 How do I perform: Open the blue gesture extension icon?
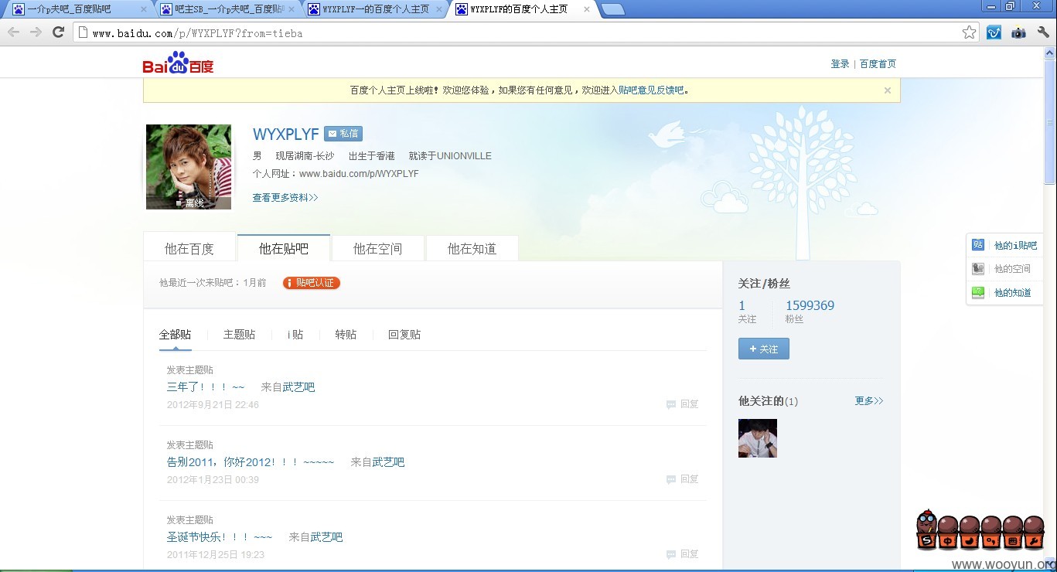pos(994,32)
